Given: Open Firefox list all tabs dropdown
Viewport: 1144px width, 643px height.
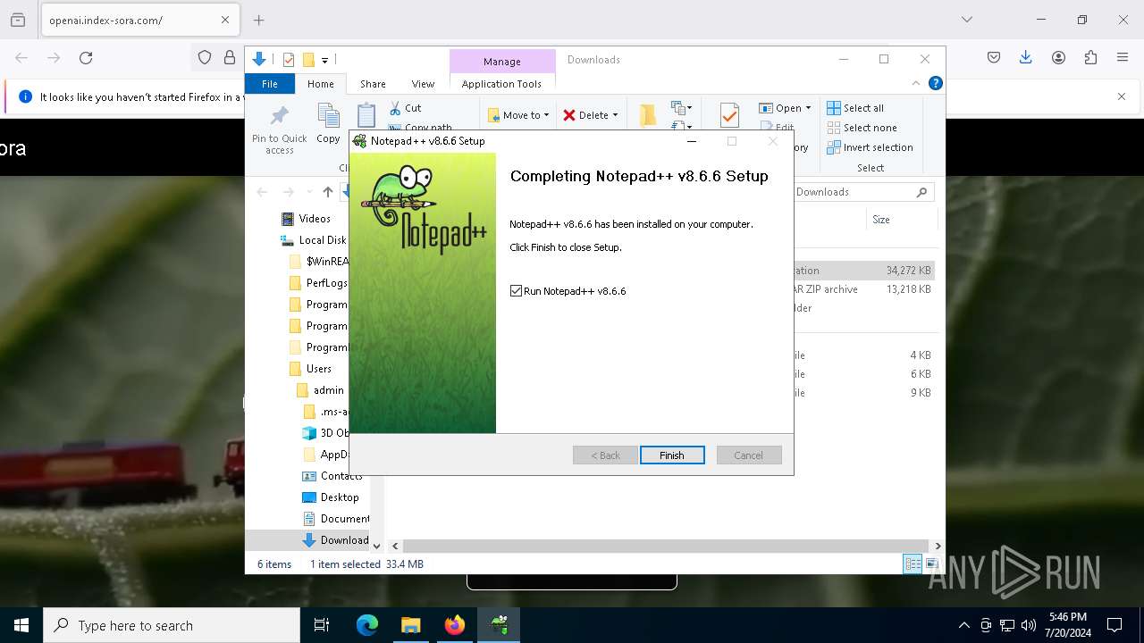Looking at the screenshot, I should pyautogui.click(x=966, y=20).
